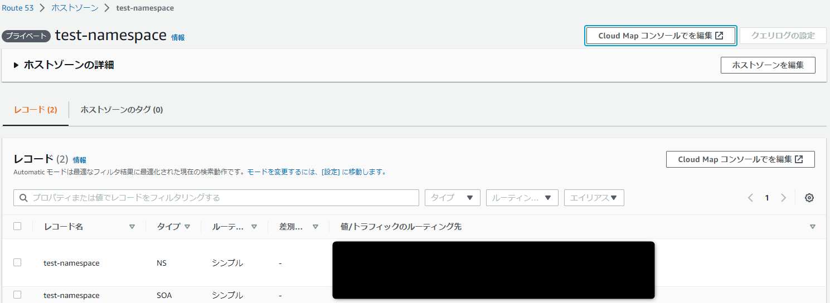Screen dimensions: 830x303
Task: Focus the record filter search field
Action: (216, 198)
